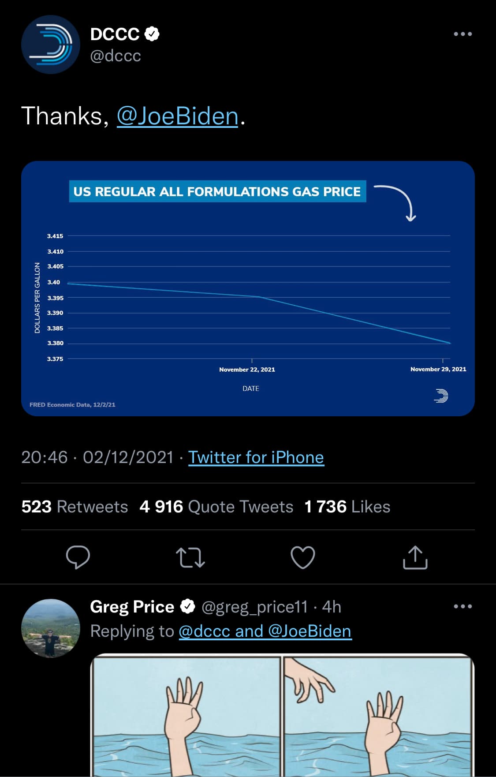This screenshot has width=496, height=777.
Task: Retweet the DCCC tweet
Action: pyautogui.click(x=190, y=557)
